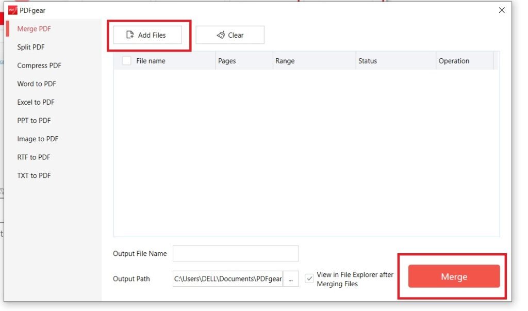Image resolution: width=528 pixels, height=311 pixels.
Task: Select the Word to PDF converter
Action: 36,84
